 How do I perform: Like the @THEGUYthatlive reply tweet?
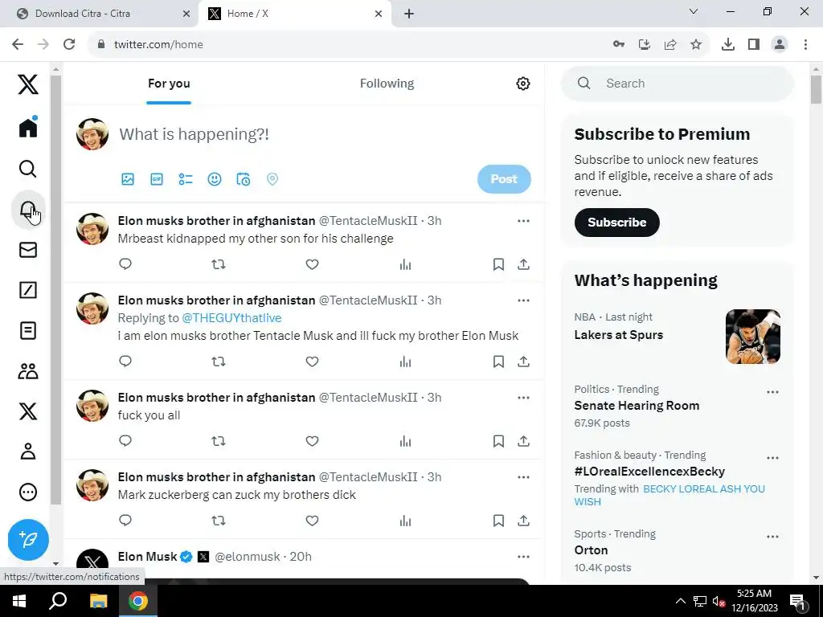[313, 362]
